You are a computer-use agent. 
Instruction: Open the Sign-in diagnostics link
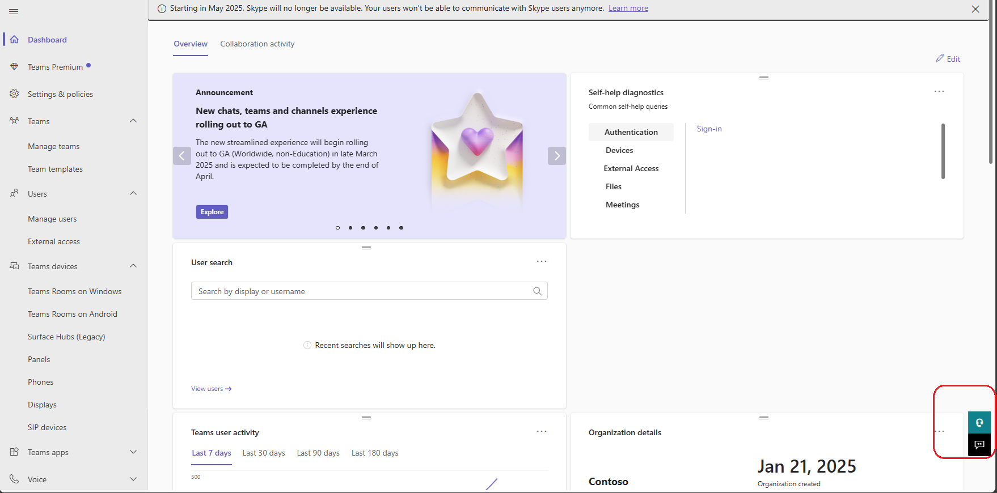click(709, 129)
